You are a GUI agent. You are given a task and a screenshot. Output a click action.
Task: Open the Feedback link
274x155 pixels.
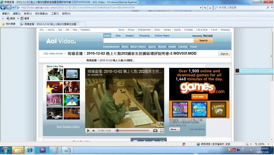click(85, 30)
